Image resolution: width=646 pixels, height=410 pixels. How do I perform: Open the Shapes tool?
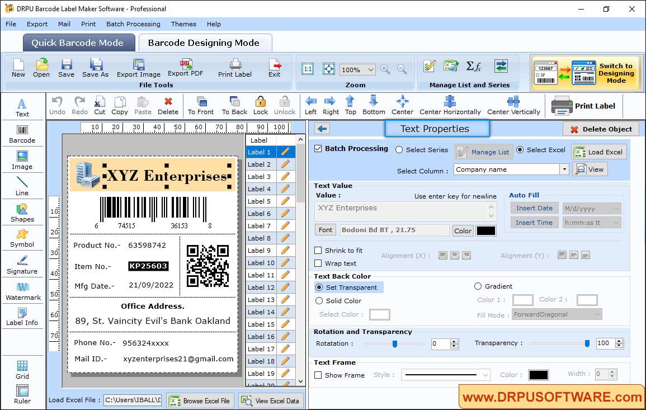coord(22,213)
